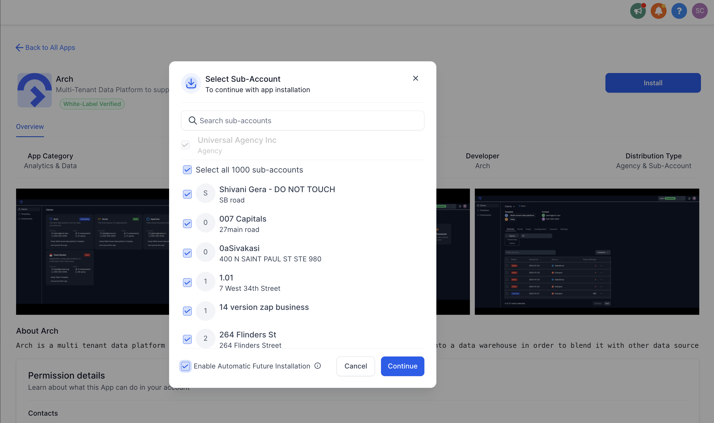Open the SC user profile avatar

tap(700, 11)
